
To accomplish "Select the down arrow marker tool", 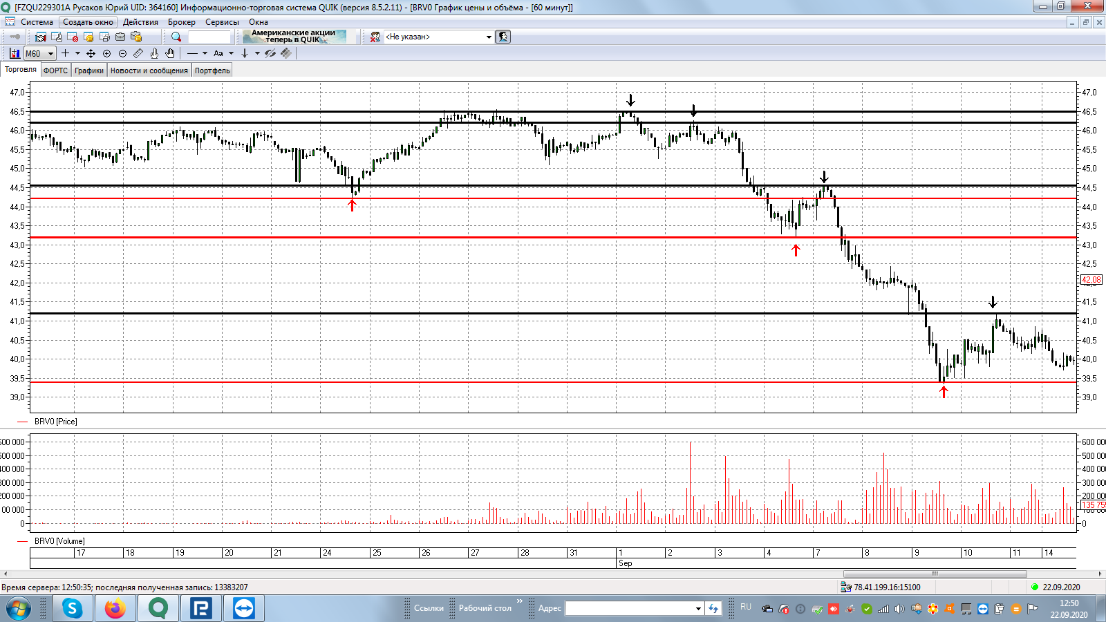I will [x=245, y=53].
